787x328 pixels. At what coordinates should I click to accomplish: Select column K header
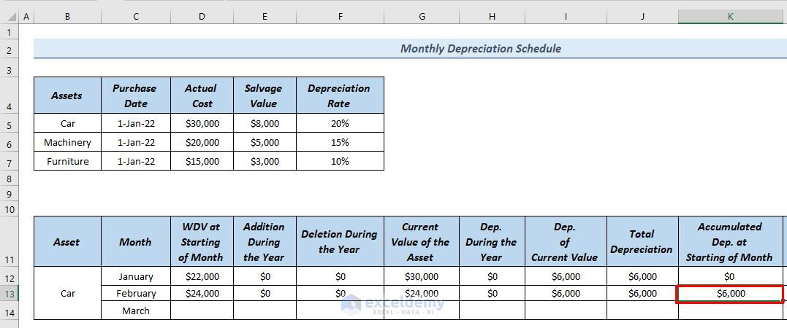coord(730,16)
